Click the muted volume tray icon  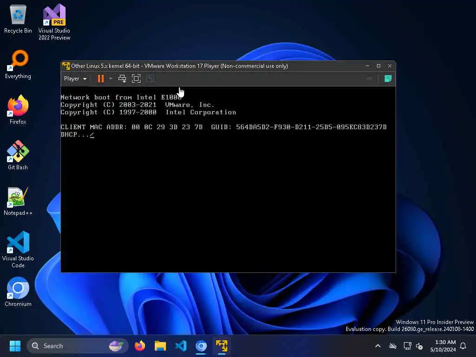[419, 346]
